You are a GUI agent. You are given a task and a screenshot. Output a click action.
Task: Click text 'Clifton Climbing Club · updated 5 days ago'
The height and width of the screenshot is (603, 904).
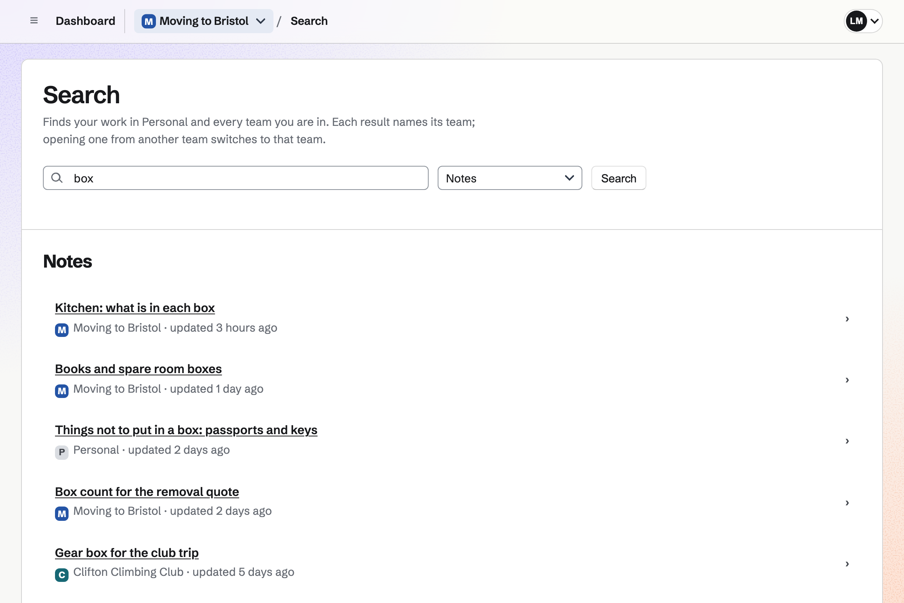(184, 572)
